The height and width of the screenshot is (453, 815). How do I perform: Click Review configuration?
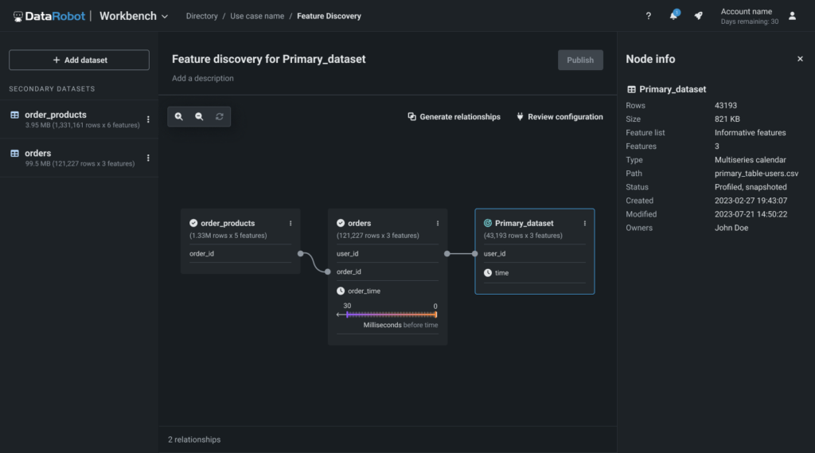[560, 116]
